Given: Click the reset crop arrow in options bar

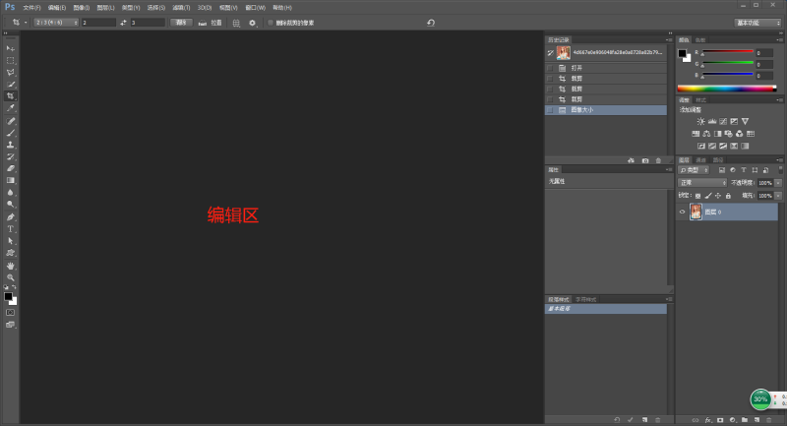Looking at the screenshot, I should [x=431, y=22].
